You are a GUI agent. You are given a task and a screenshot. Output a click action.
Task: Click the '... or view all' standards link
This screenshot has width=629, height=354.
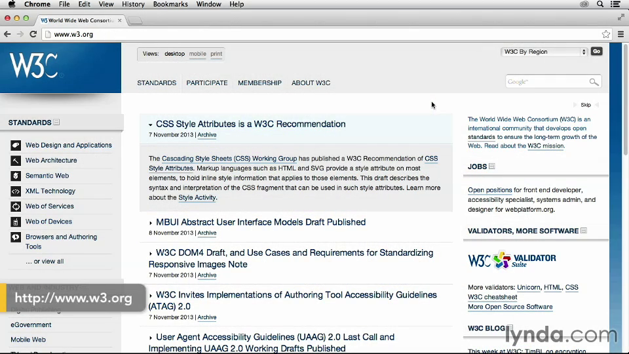pos(45,262)
